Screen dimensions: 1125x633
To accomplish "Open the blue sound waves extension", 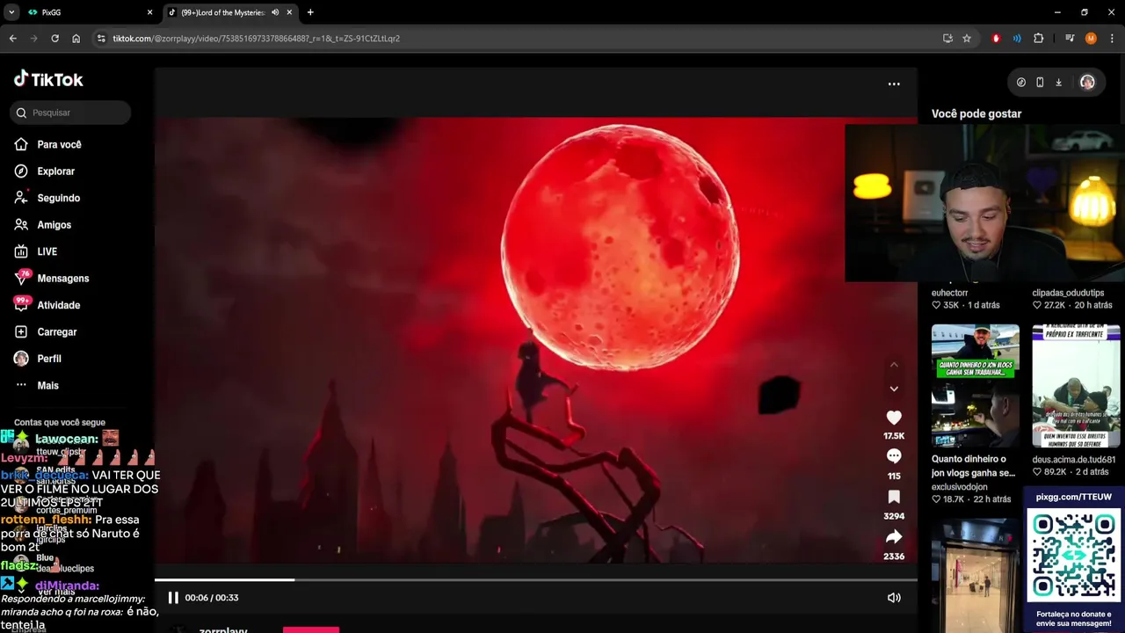I will coord(1017,39).
